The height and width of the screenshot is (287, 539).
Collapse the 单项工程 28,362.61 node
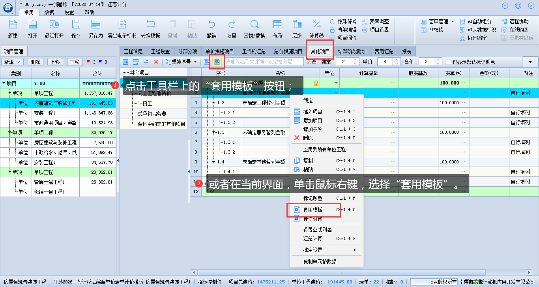(x=10, y=172)
